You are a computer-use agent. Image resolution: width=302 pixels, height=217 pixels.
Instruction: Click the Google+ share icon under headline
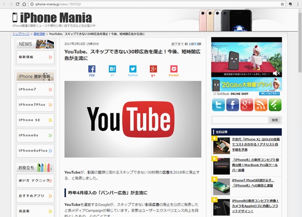pyautogui.click(x=153, y=69)
